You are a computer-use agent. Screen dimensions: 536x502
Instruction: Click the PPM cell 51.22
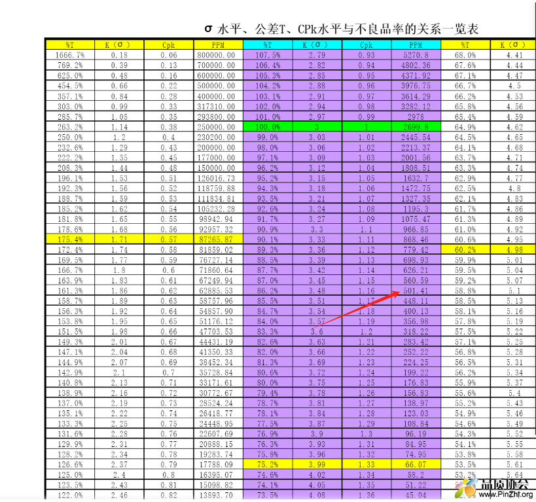click(416, 485)
